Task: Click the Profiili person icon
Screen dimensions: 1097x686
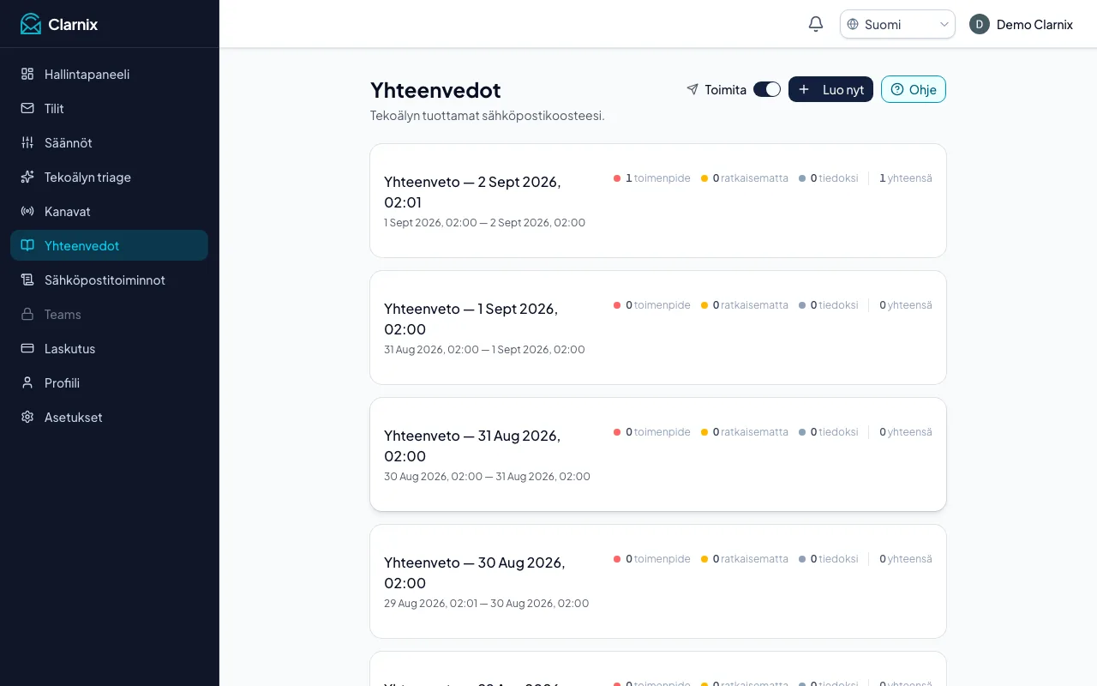Action: (27, 382)
